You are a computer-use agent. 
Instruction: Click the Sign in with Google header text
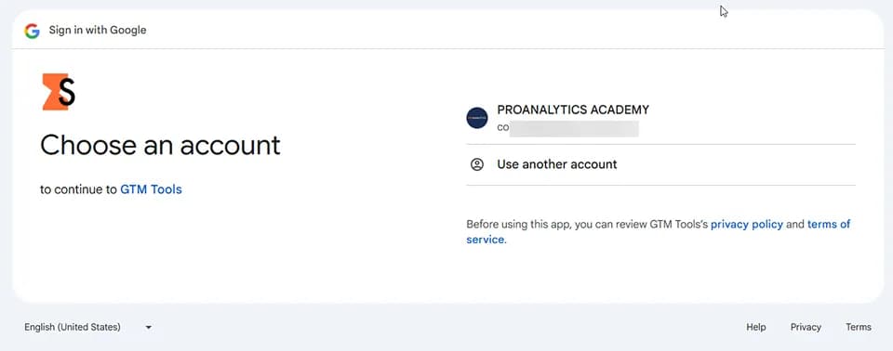click(98, 30)
